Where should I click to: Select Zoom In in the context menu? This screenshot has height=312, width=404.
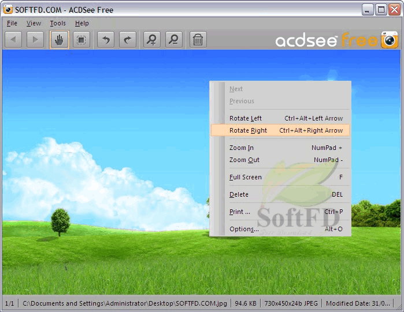(280, 148)
